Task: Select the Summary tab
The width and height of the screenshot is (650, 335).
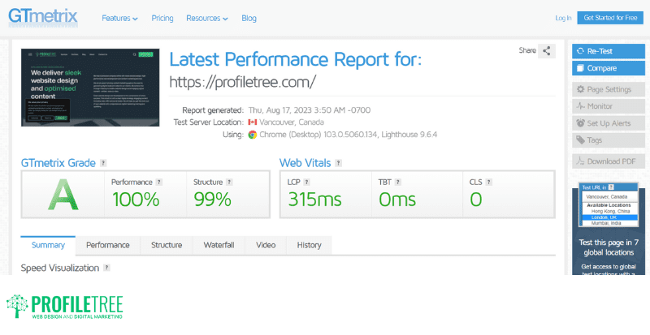Action: click(48, 245)
